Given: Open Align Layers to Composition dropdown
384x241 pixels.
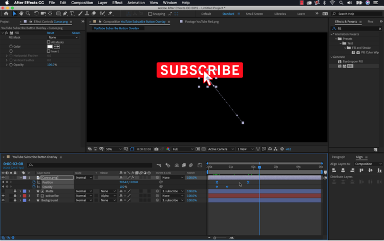Looking at the screenshot, I should [x=368, y=164].
